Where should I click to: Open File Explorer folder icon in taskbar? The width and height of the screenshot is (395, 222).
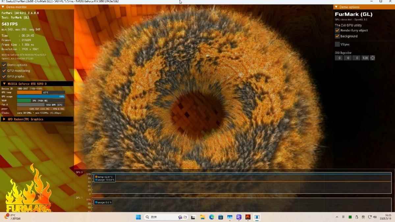coord(202,217)
